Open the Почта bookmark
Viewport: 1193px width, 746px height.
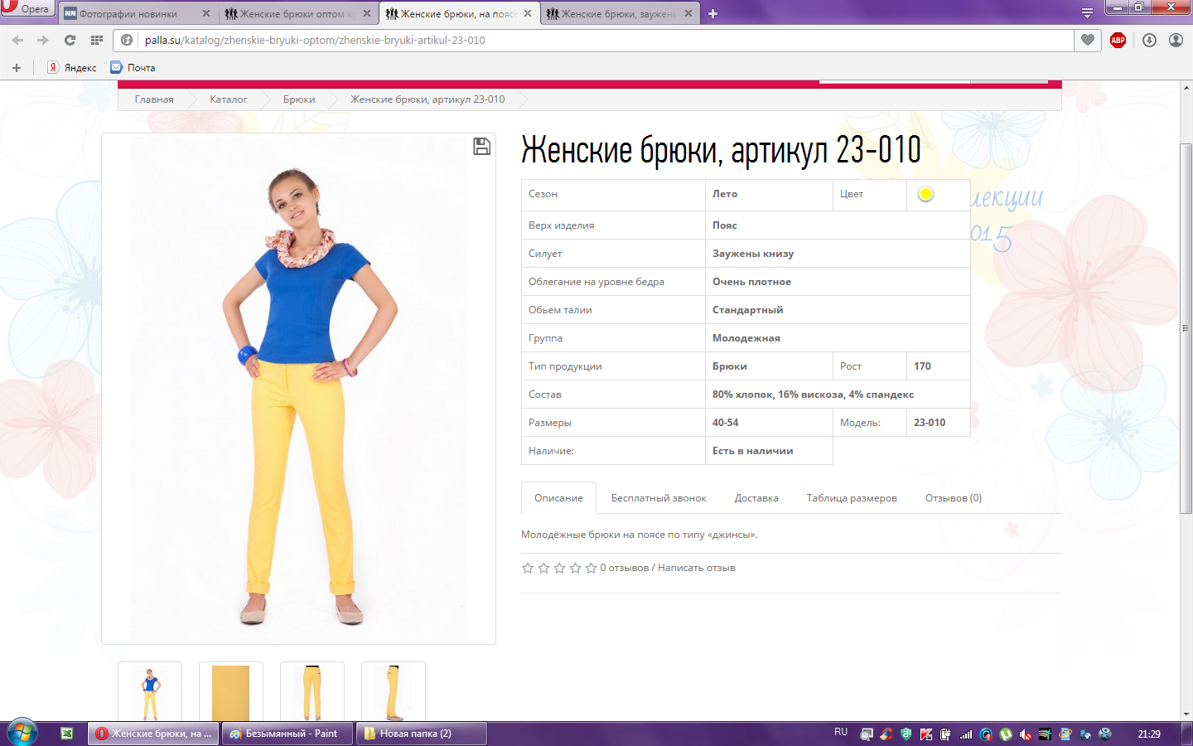(133, 68)
